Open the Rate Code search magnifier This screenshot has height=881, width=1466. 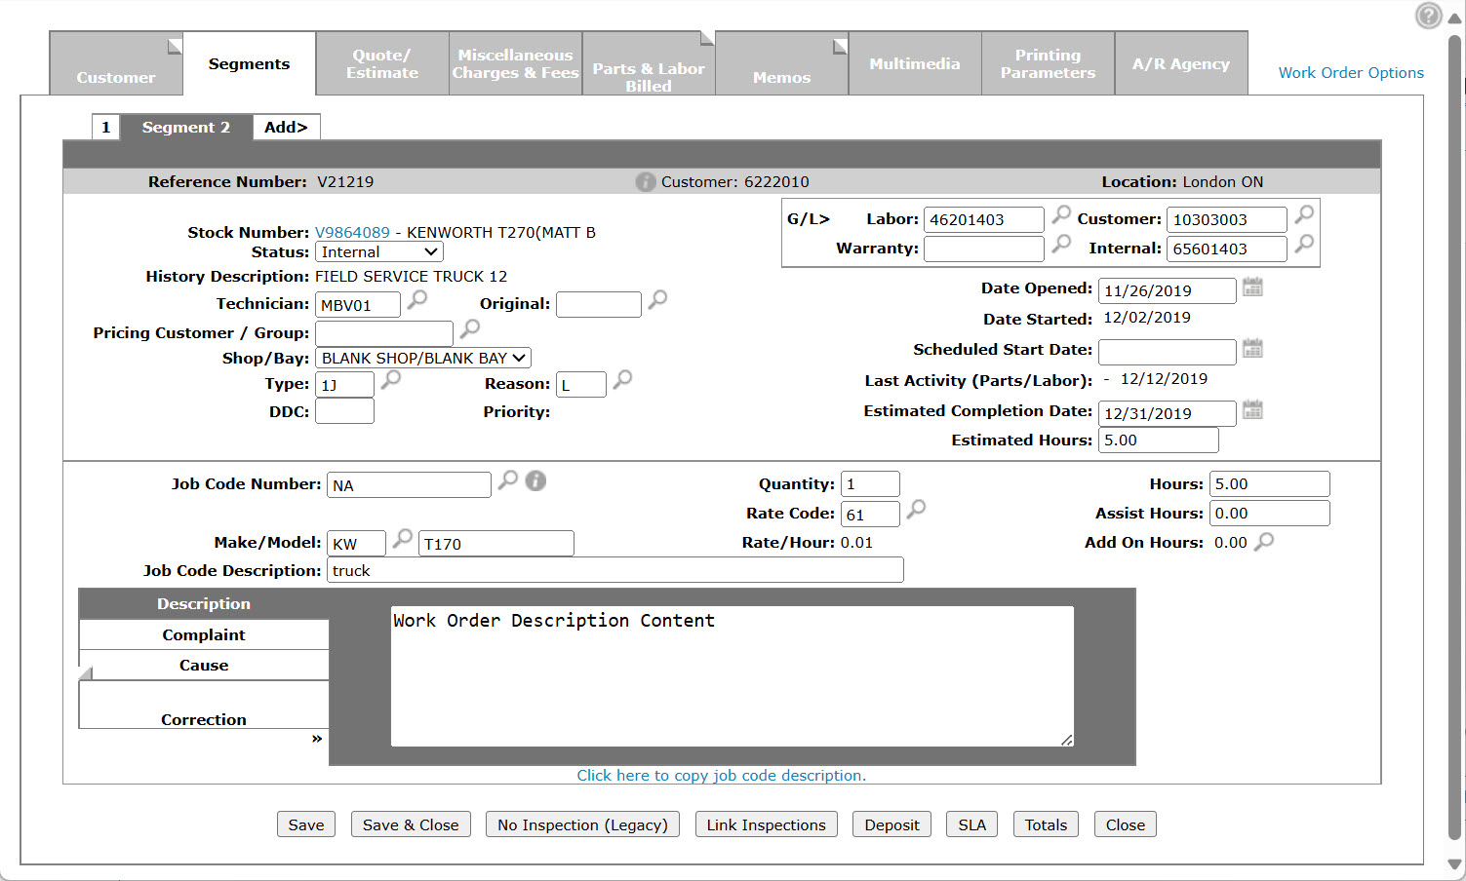[x=916, y=509]
